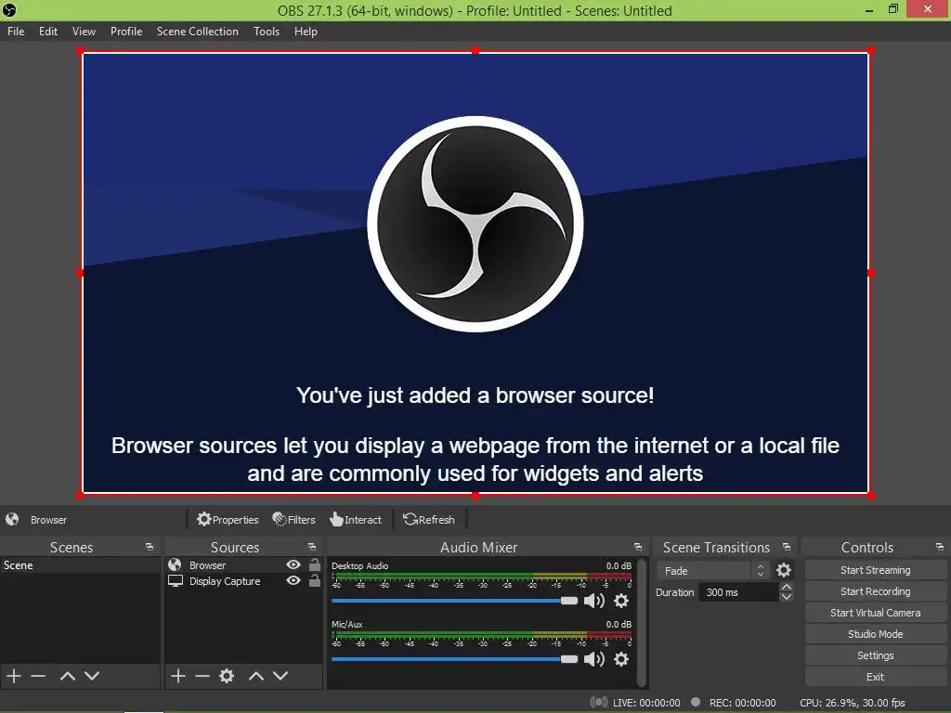This screenshot has height=713, width=951.
Task: Open the Edit menu
Action: point(48,32)
